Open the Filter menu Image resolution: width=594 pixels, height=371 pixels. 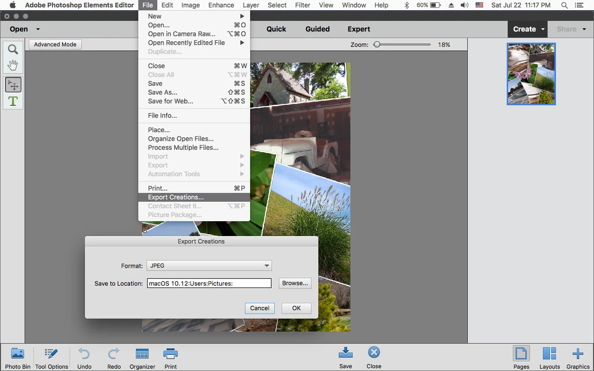pos(303,5)
